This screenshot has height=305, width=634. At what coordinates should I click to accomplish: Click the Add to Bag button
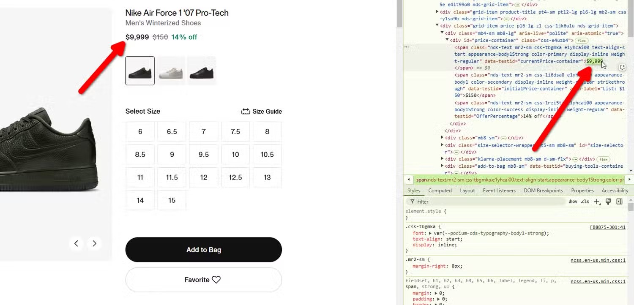tap(203, 250)
